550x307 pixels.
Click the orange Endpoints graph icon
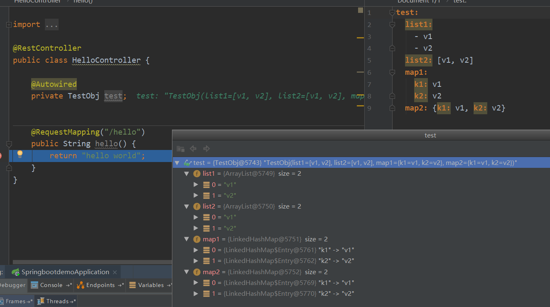(x=80, y=285)
